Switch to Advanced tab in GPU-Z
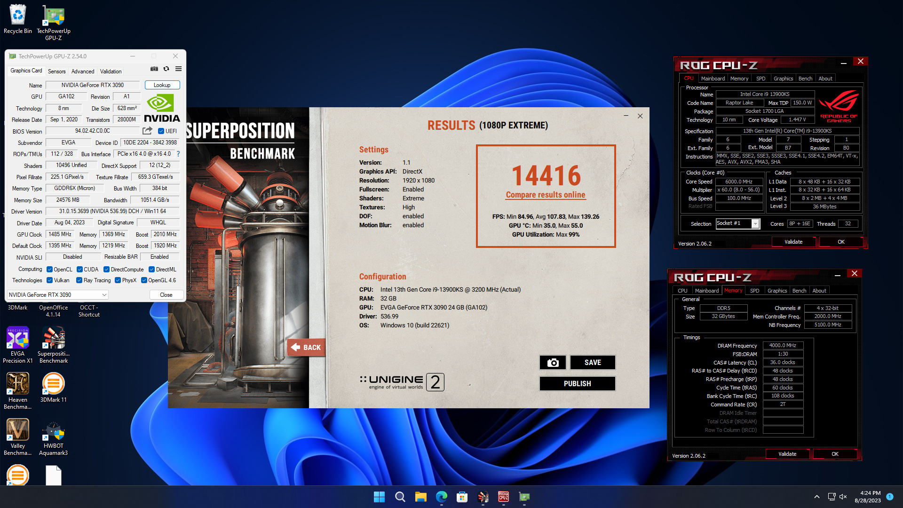This screenshot has width=903, height=508. pyautogui.click(x=83, y=71)
